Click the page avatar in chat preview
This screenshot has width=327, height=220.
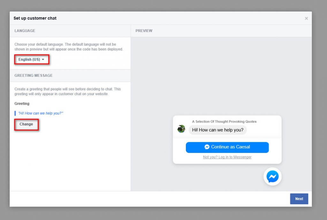(x=181, y=129)
